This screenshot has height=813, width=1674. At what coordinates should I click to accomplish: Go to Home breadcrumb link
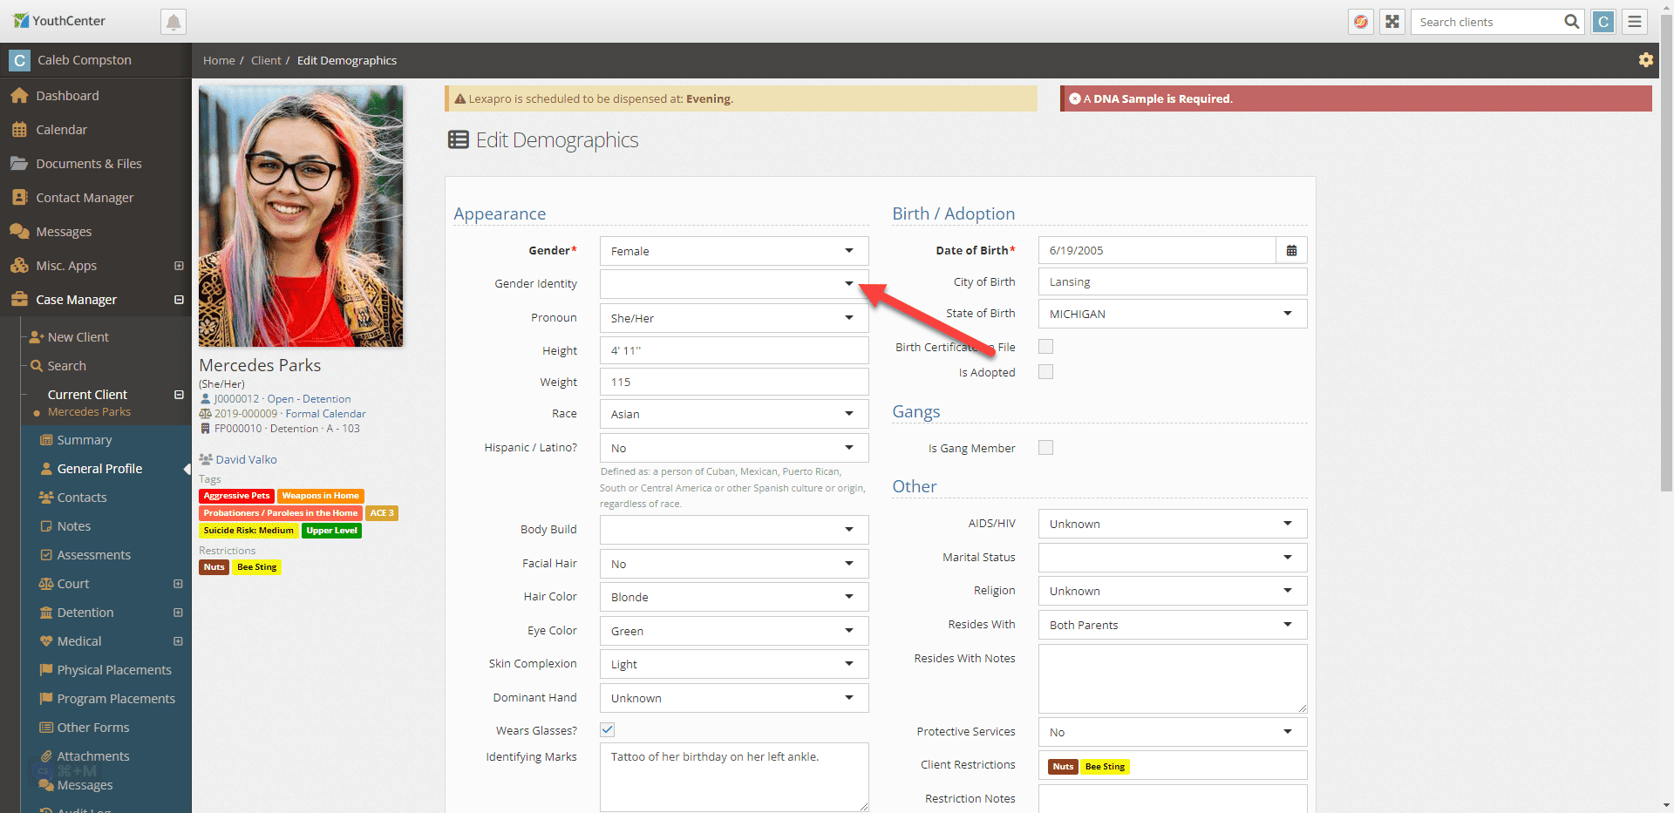219,60
